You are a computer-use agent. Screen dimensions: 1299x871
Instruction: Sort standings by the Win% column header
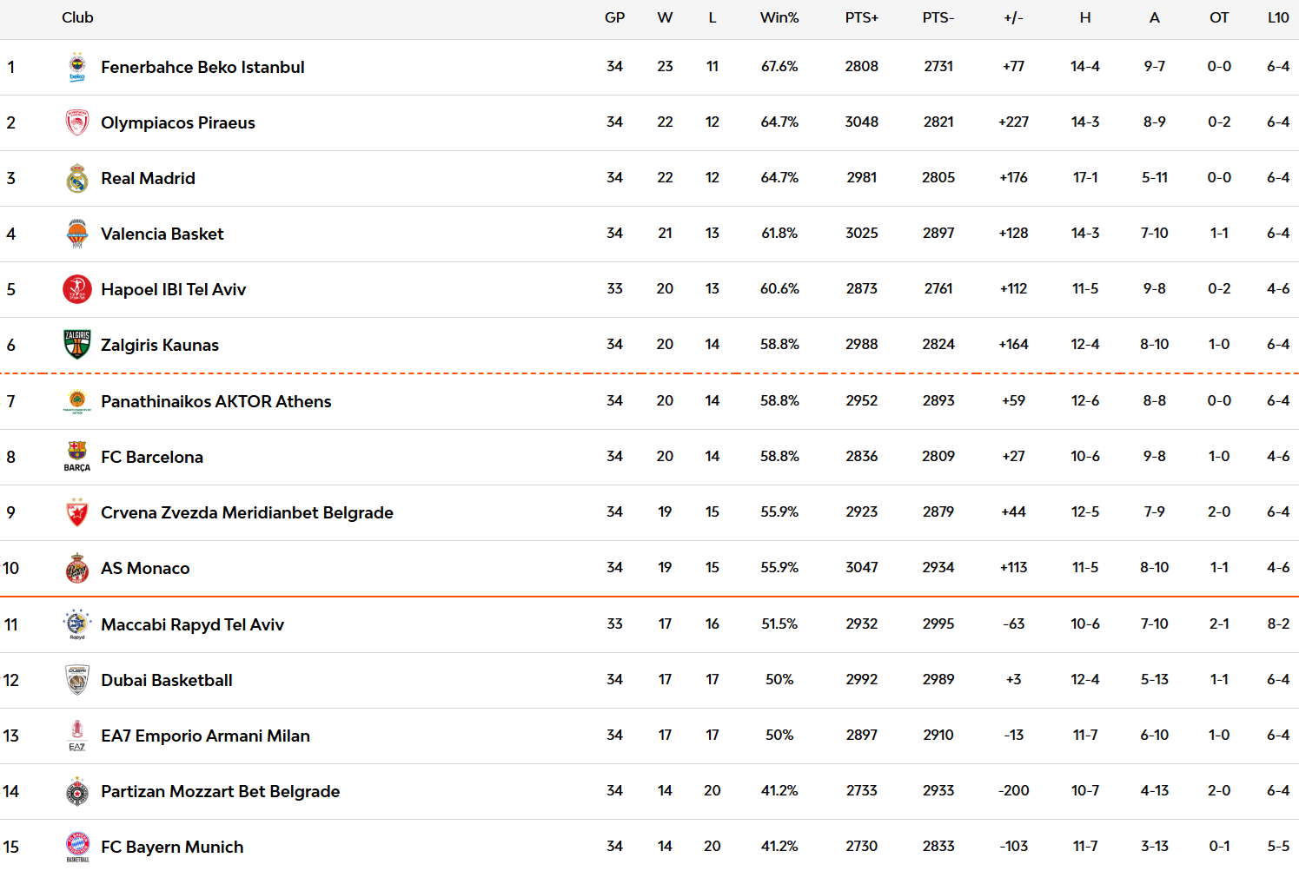click(779, 17)
